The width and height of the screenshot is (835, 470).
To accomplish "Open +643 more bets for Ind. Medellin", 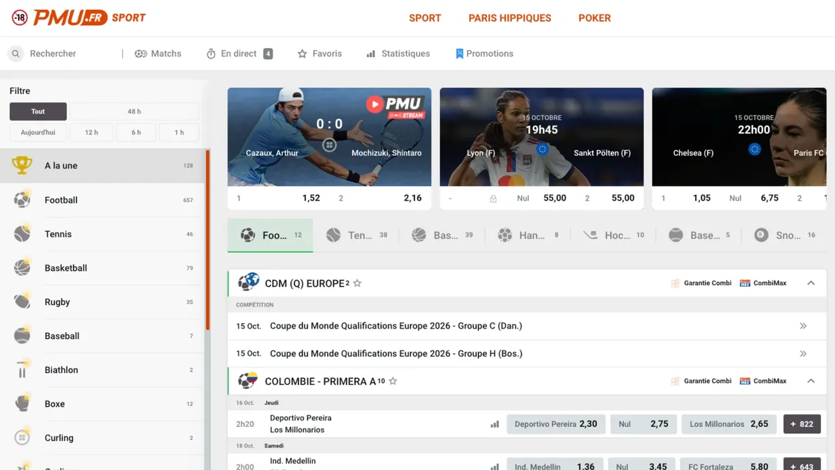I will point(802,464).
